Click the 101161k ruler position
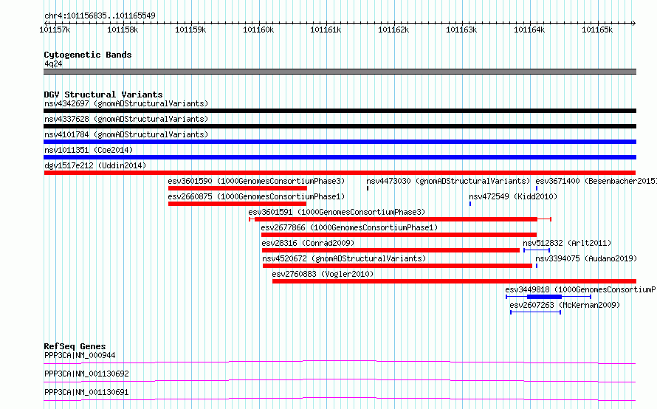The image size is (657, 409). coord(326,30)
